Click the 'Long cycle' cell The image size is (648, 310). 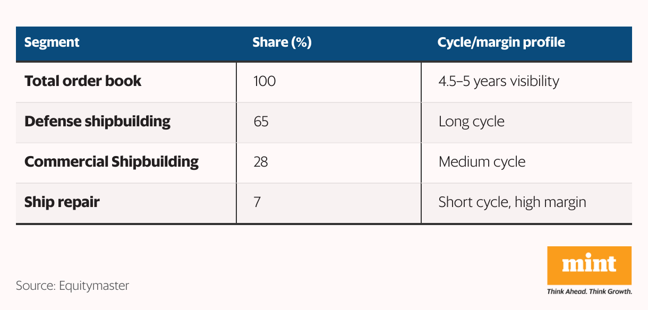pyautogui.click(x=471, y=122)
